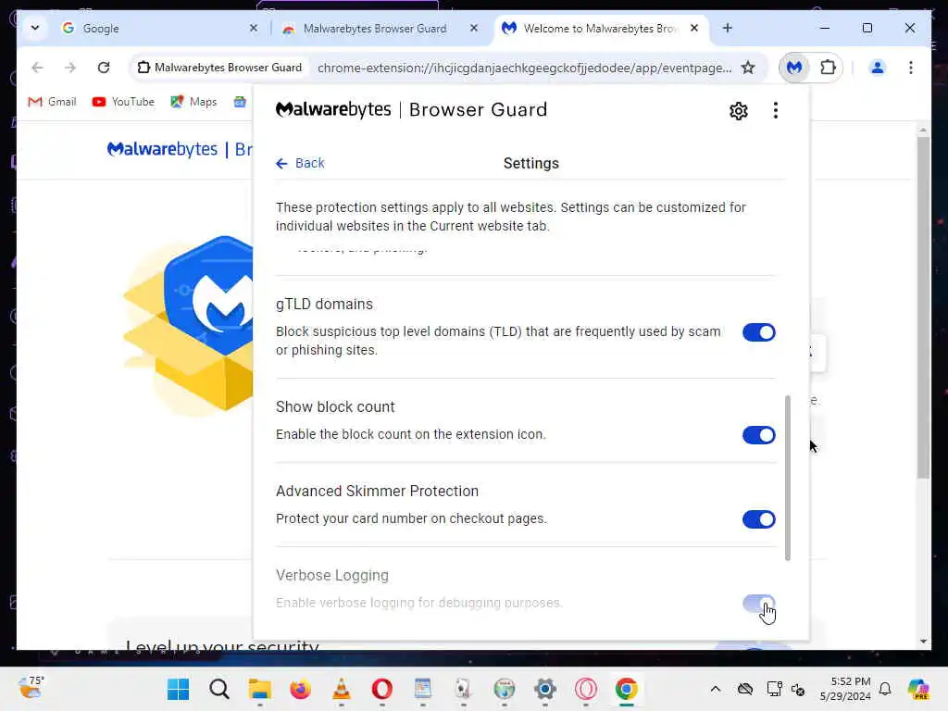Click the Malwarebytes Browser Guard popup logo
The width and height of the screenshot is (948, 711).
411,109
